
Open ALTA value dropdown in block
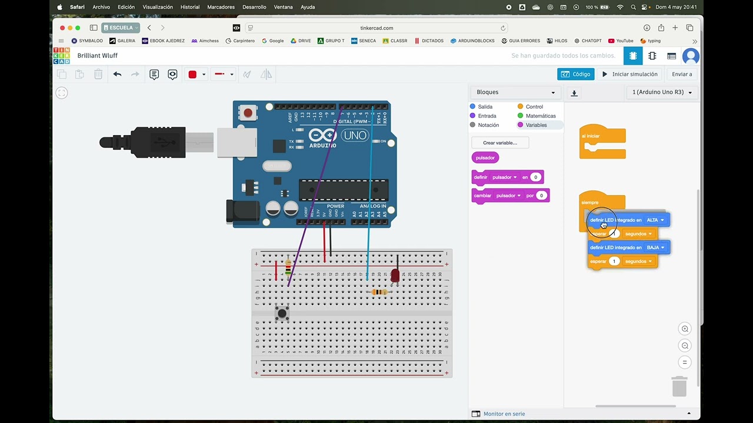tap(655, 220)
